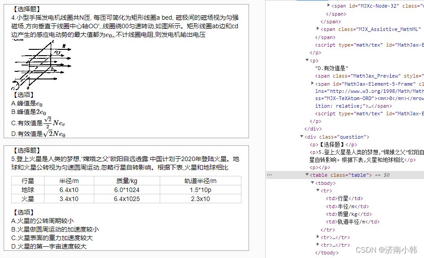Expand the second collapsed tr row
The width and height of the screenshot is (424, 258).
(x=318, y=236)
